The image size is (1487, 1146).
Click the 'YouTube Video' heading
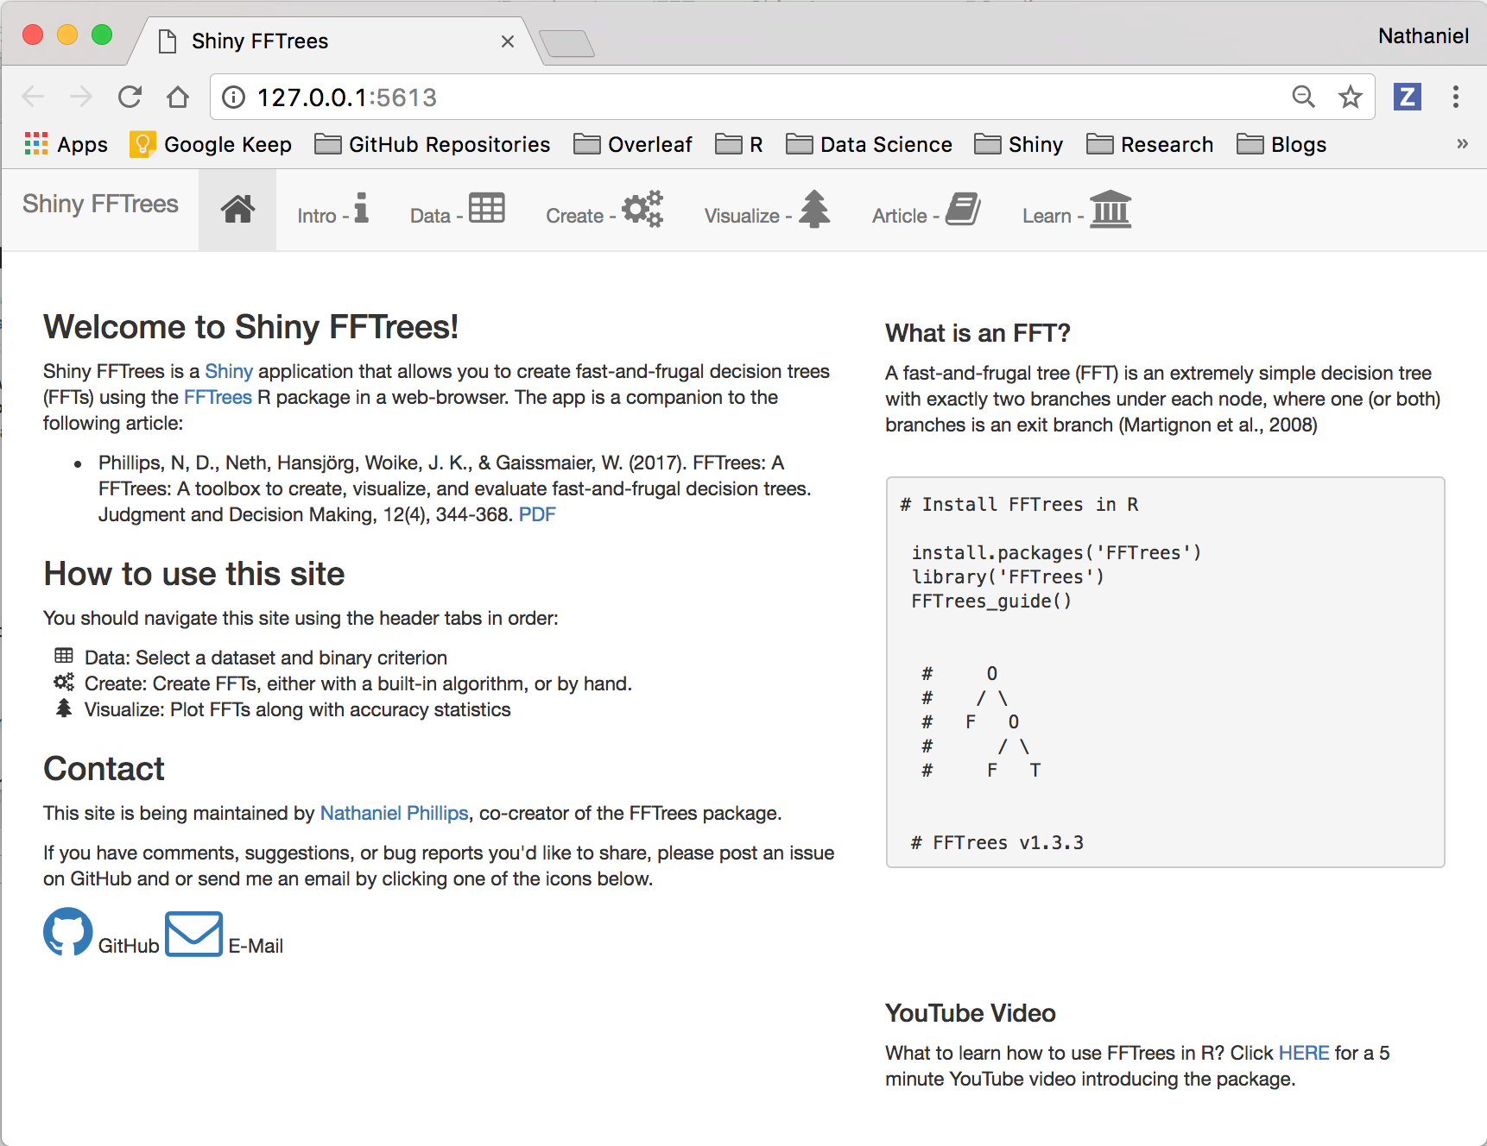pyautogui.click(x=971, y=1013)
